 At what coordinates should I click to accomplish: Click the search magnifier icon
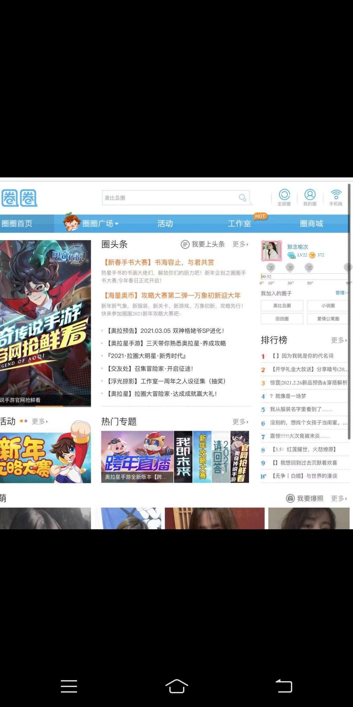click(243, 198)
